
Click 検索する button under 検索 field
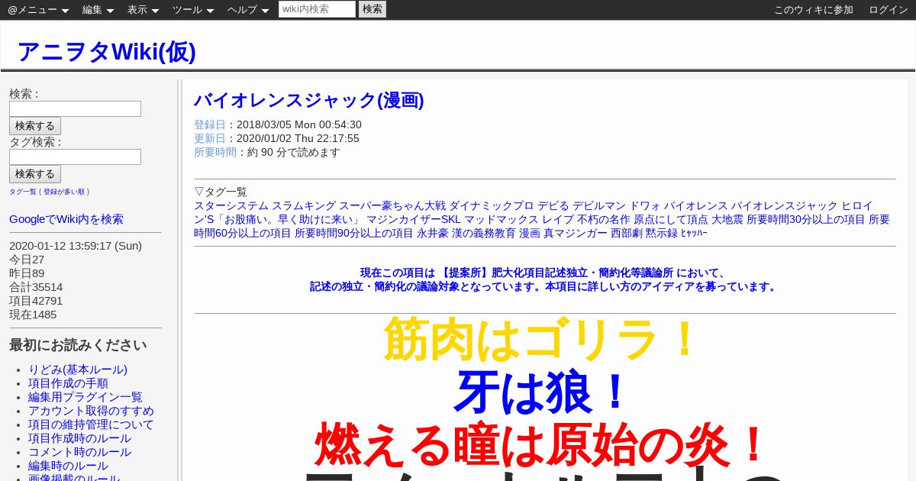click(35, 126)
